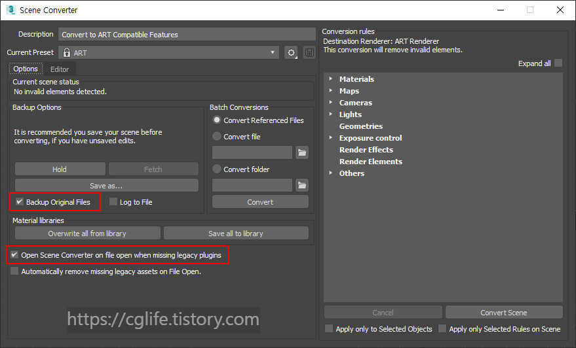Check the Expand all box
Image resolution: width=576 pixels, height=348 pixels.
point(558,63)
